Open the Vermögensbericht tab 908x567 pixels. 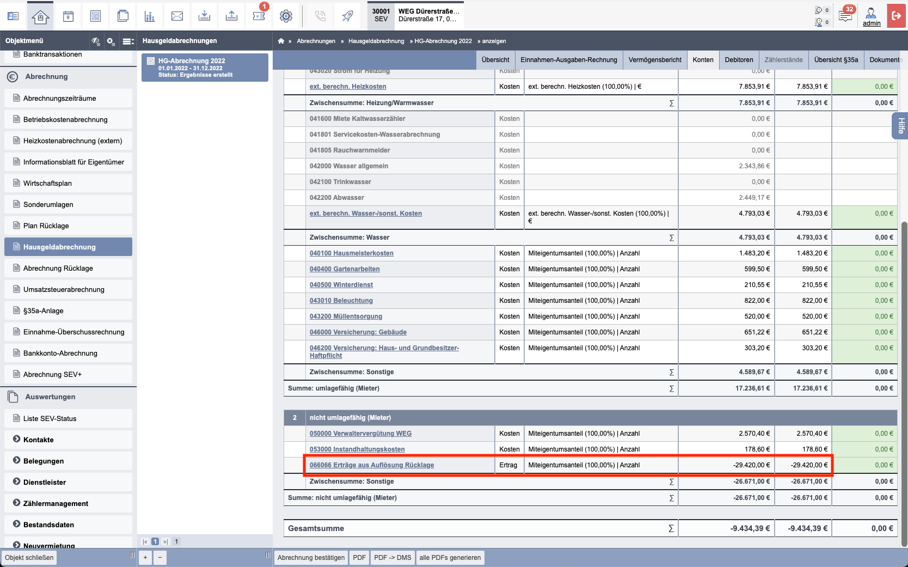point(655,60)
